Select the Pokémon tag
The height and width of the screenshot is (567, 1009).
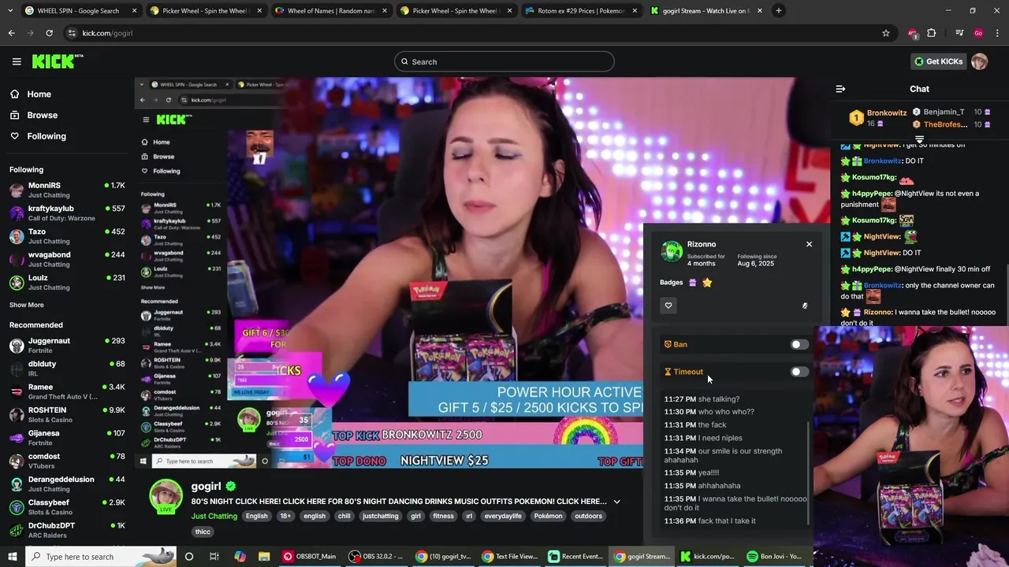coord(548,516)
